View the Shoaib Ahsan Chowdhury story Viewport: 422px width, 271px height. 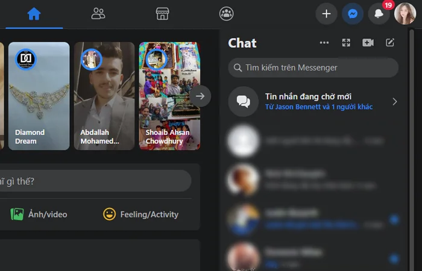pyautogui.click(x=169, y=96)
